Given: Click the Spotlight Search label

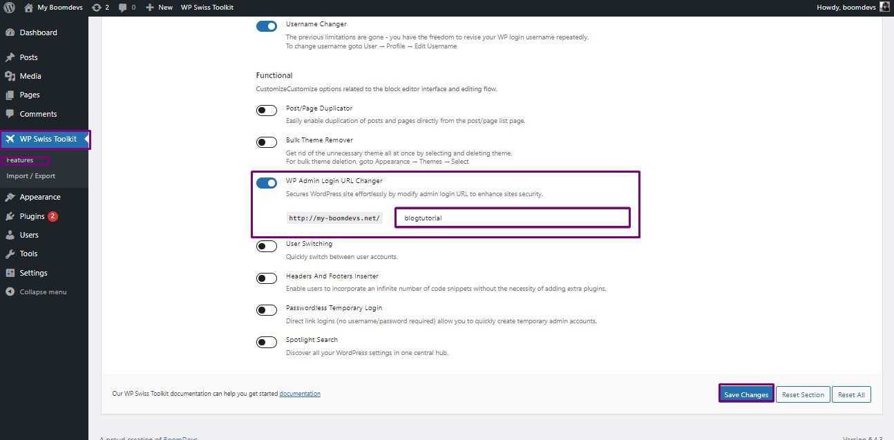Looking at the screenshot, I should click(312, 340).
